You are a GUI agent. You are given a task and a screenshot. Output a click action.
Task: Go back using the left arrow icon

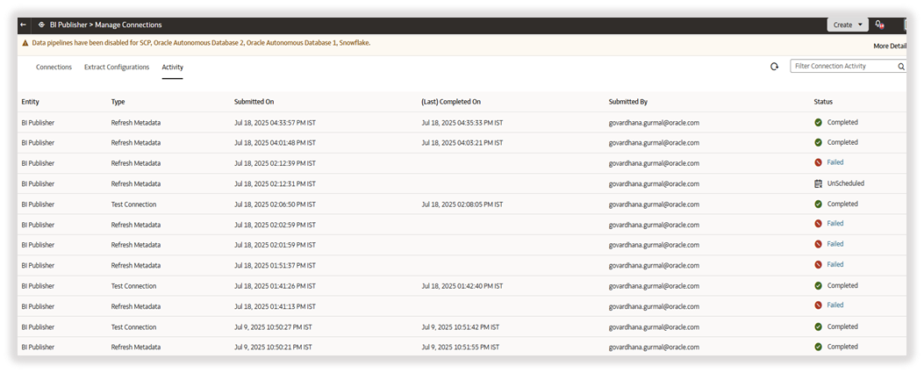point(23,25)
